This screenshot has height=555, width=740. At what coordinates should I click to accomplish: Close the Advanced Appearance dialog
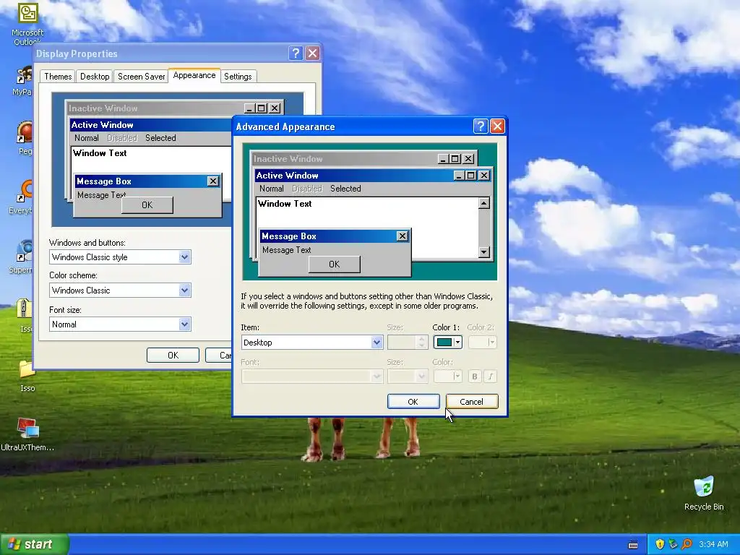click(497, 126)
